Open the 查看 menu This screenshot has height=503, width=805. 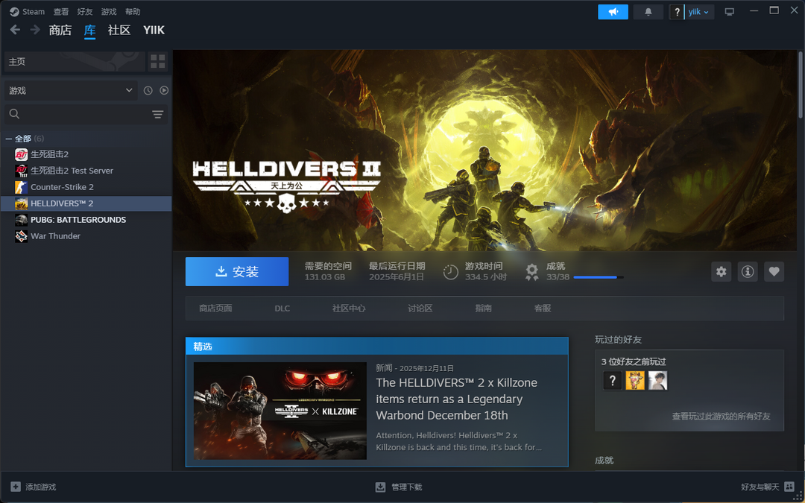(61, 12)
